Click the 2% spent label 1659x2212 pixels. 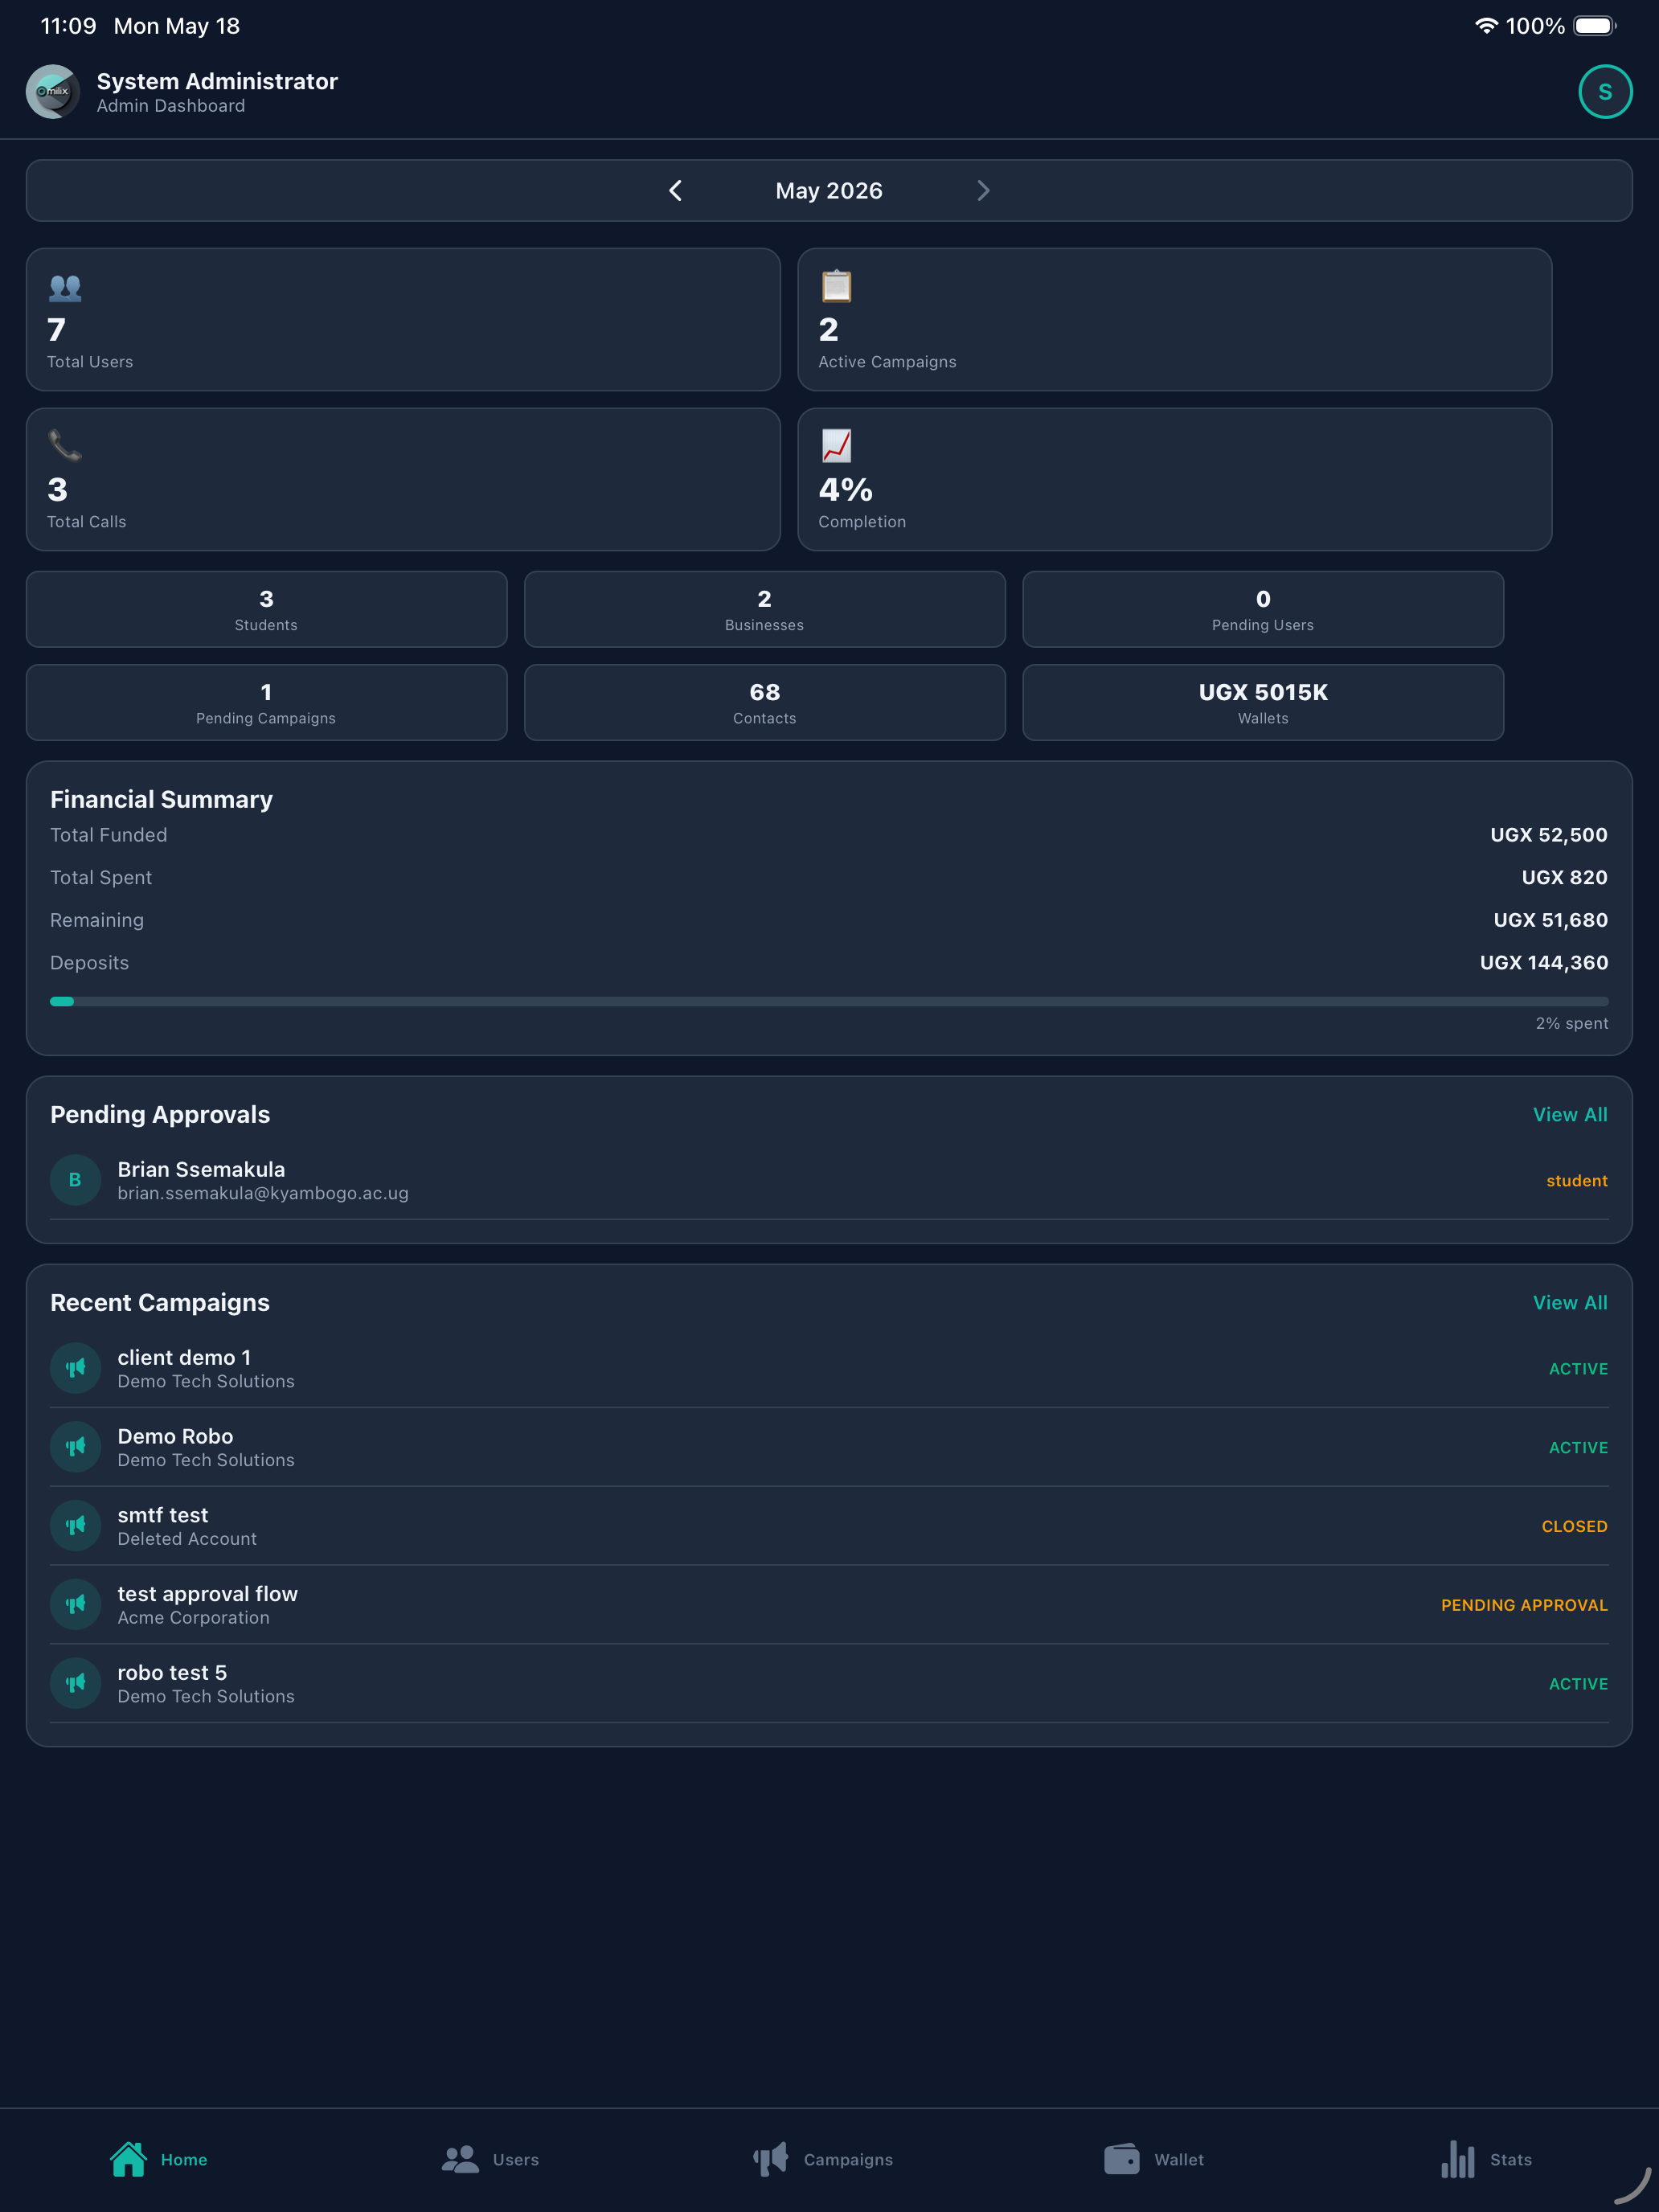[x=1571, y=1023]
